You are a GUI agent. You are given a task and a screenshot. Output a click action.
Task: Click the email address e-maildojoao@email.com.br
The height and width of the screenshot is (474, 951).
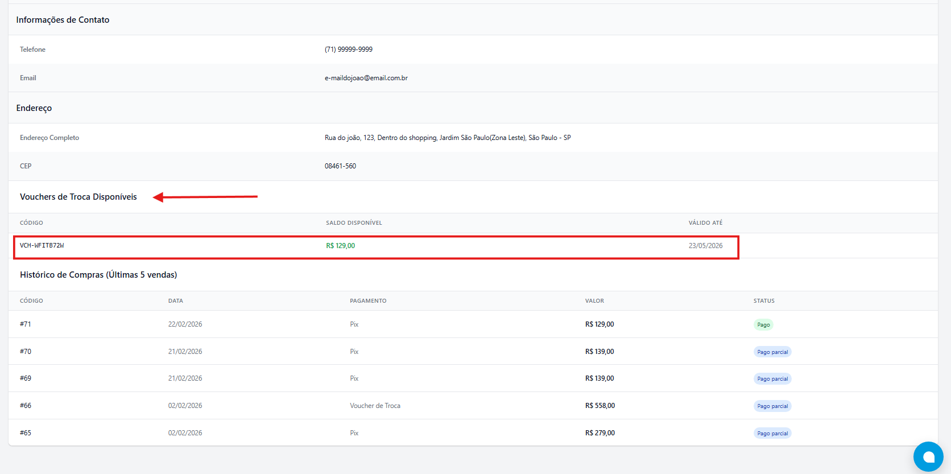pos(366,78)
